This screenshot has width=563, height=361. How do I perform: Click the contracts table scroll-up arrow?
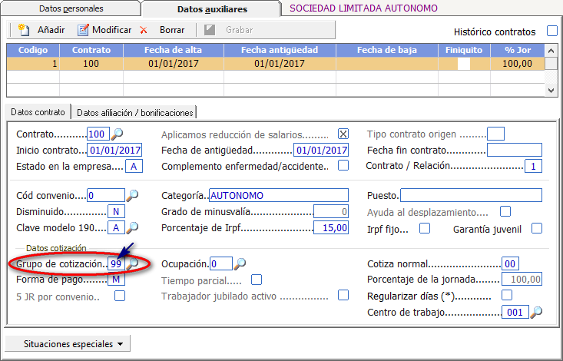[x=551, y=51]
